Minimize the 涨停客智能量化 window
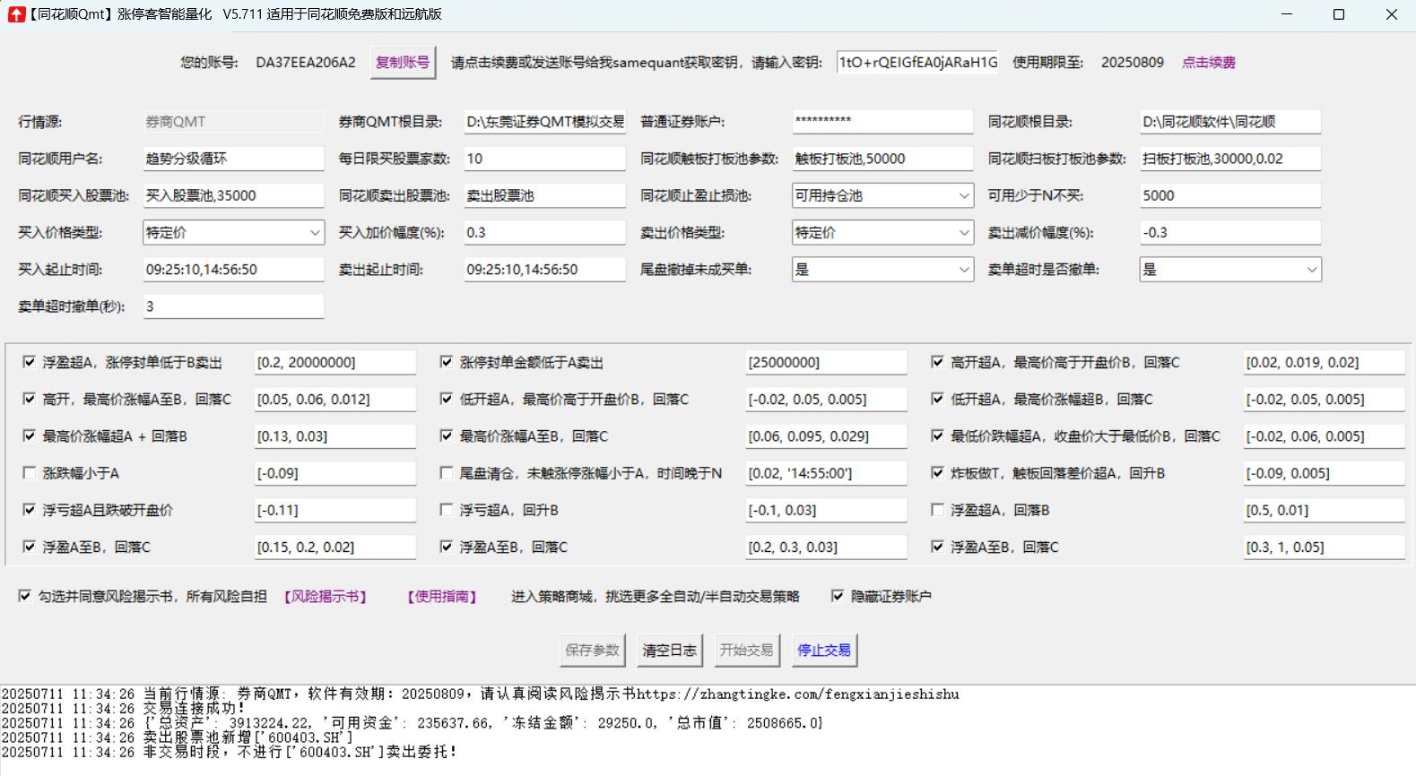This screenshot has height=776, width=1416. point(1287,14)
